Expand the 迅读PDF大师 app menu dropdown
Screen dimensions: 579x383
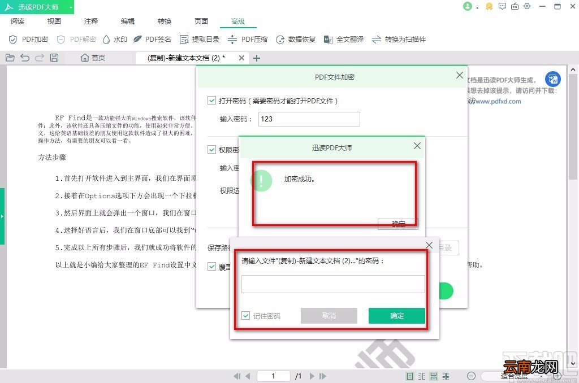point(71,7)
